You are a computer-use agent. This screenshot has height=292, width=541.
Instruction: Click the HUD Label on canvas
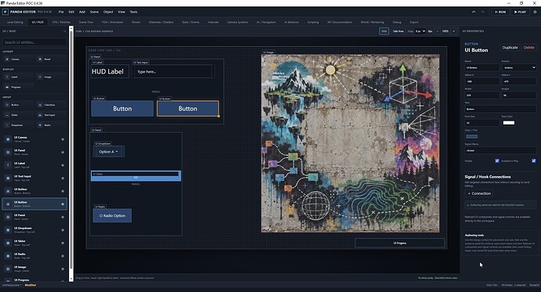[x=110, y=71]
